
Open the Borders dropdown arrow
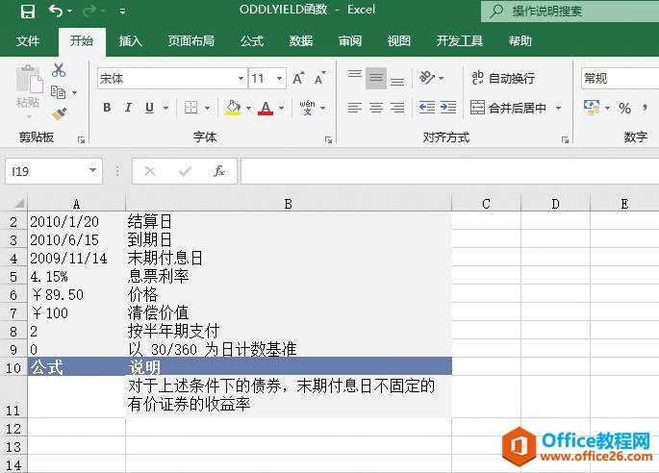point(207,109)
